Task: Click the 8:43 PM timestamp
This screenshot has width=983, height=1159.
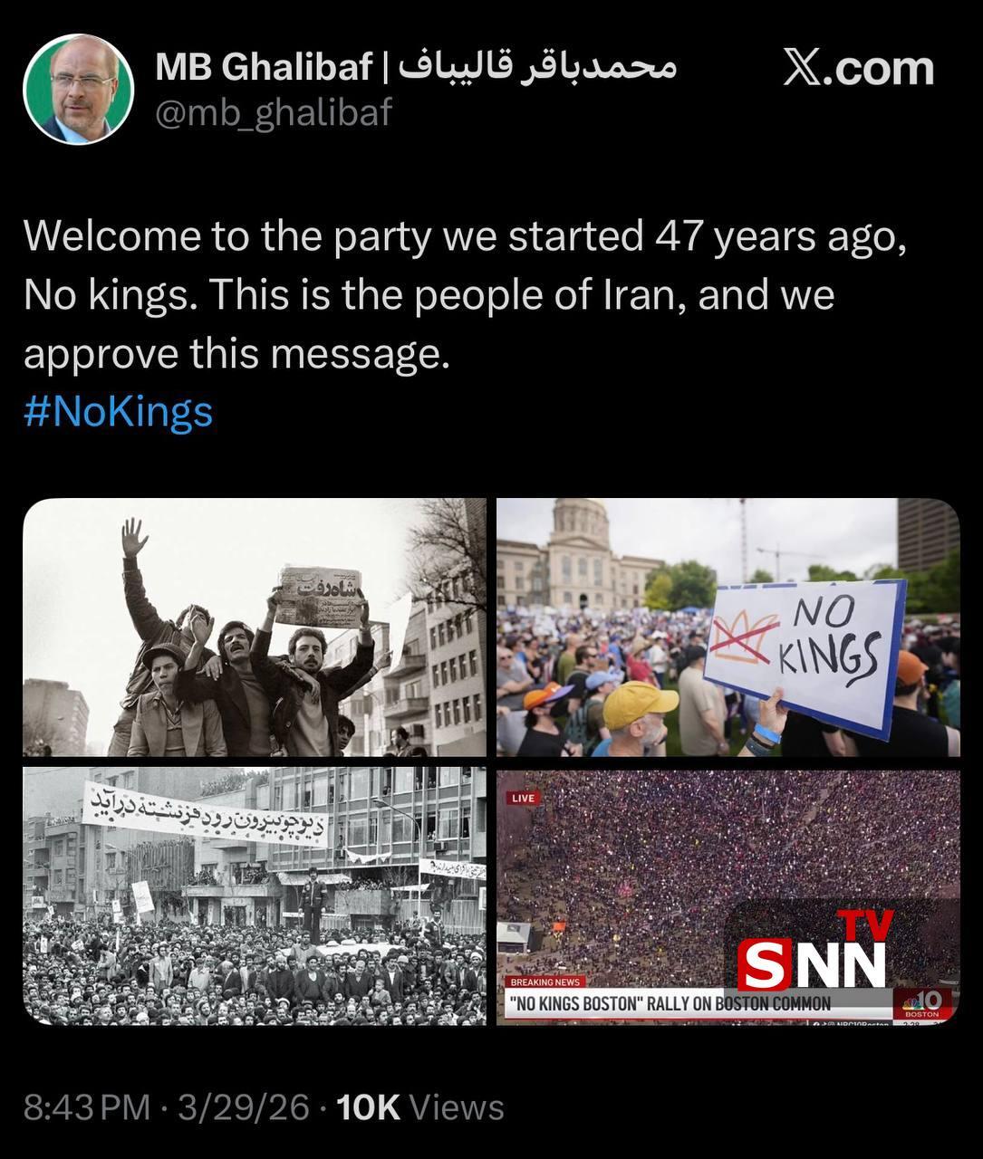Action: click(x=87, y=1107)
